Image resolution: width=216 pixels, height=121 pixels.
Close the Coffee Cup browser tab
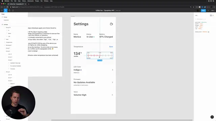pyautogui.click(x=26, y=4)
